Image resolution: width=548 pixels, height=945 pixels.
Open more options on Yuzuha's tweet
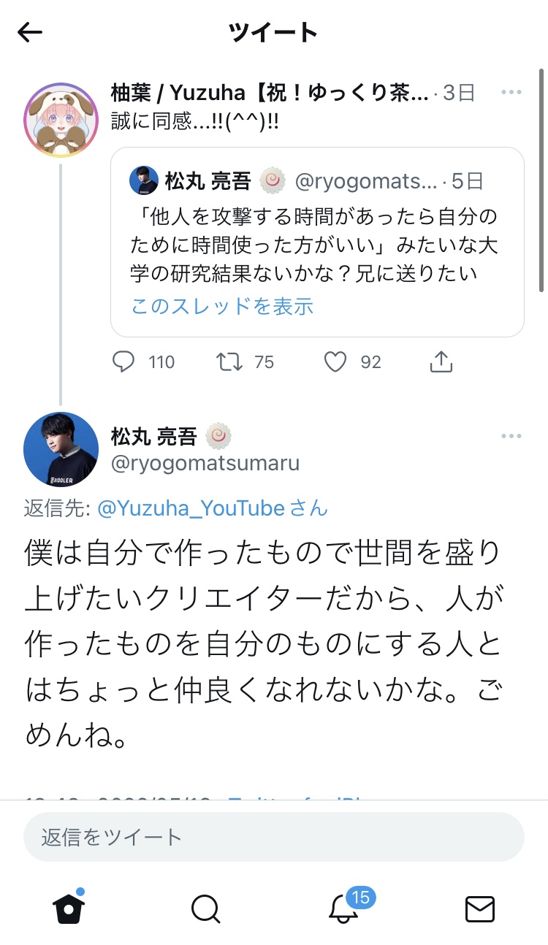511,92
